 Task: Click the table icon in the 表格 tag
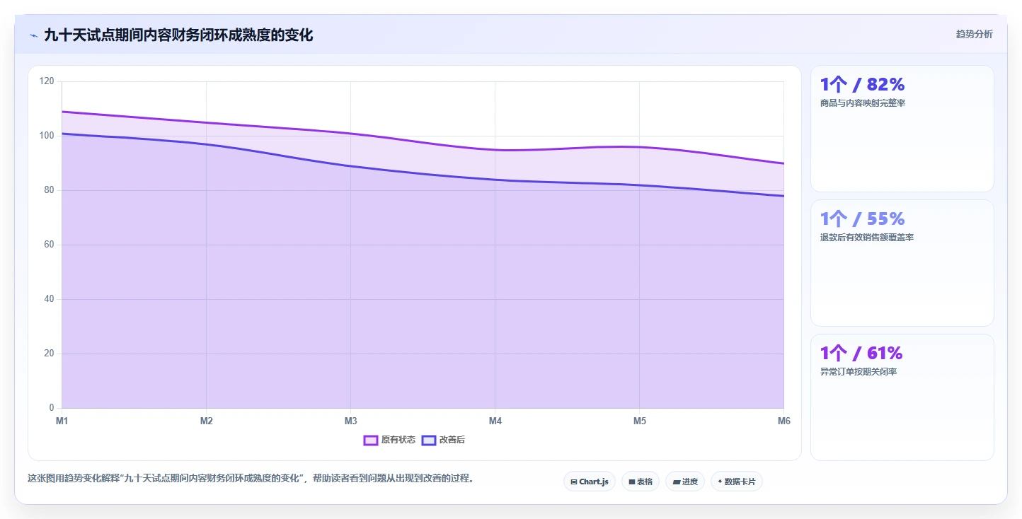(631, 482)
